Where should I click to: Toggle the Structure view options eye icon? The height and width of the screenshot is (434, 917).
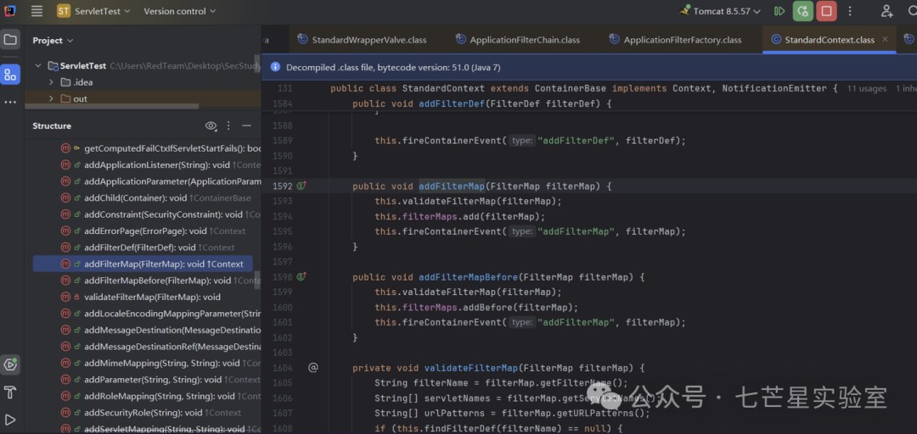(x=211, y=125)
